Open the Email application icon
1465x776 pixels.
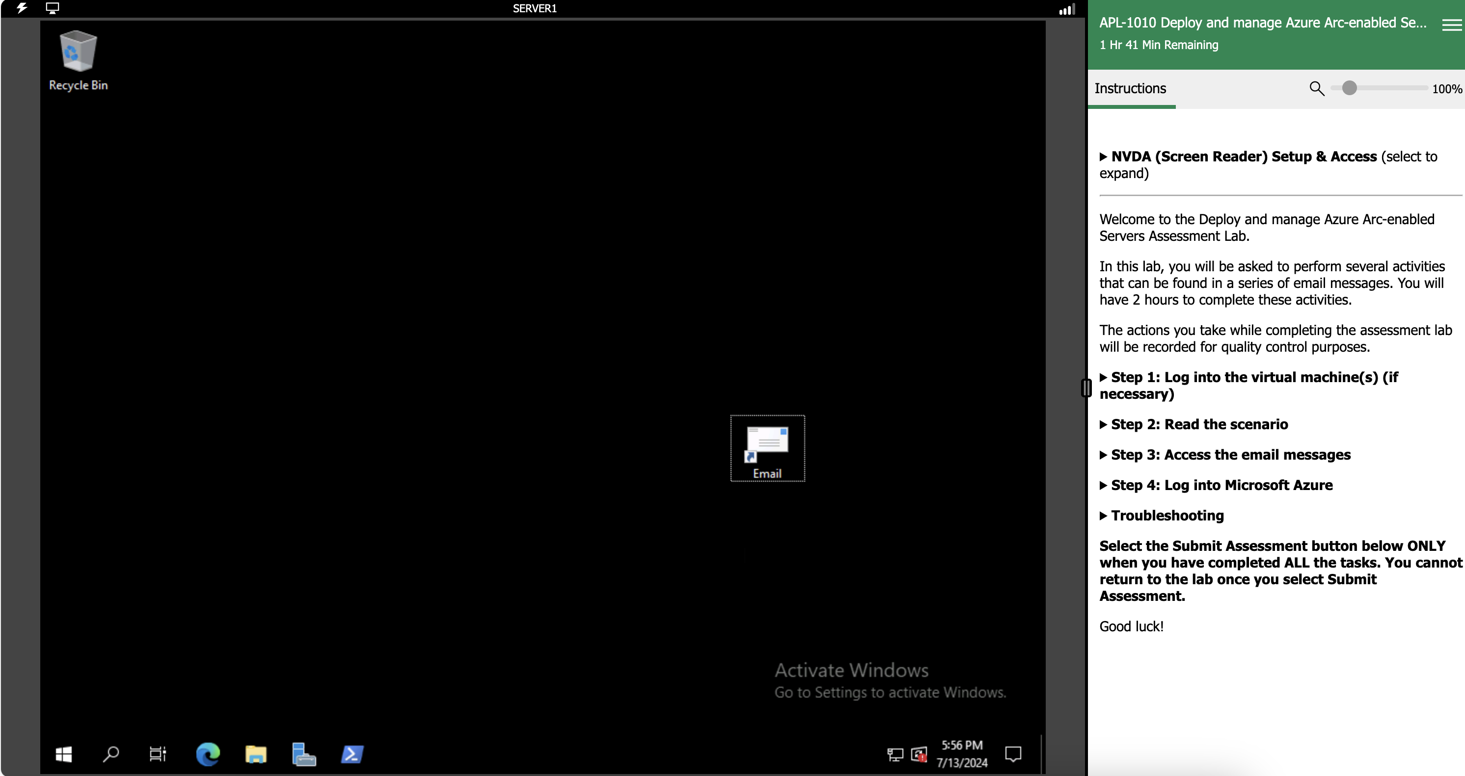tap(766, 448)
